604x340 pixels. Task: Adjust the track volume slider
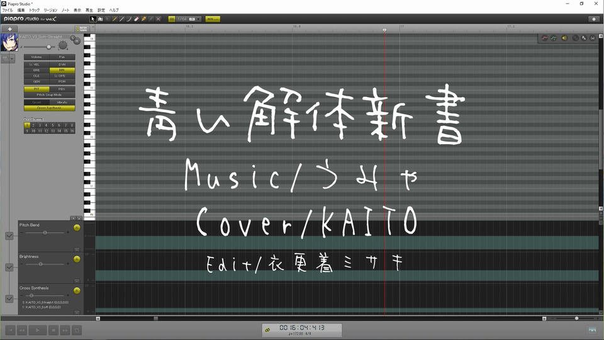39,47
